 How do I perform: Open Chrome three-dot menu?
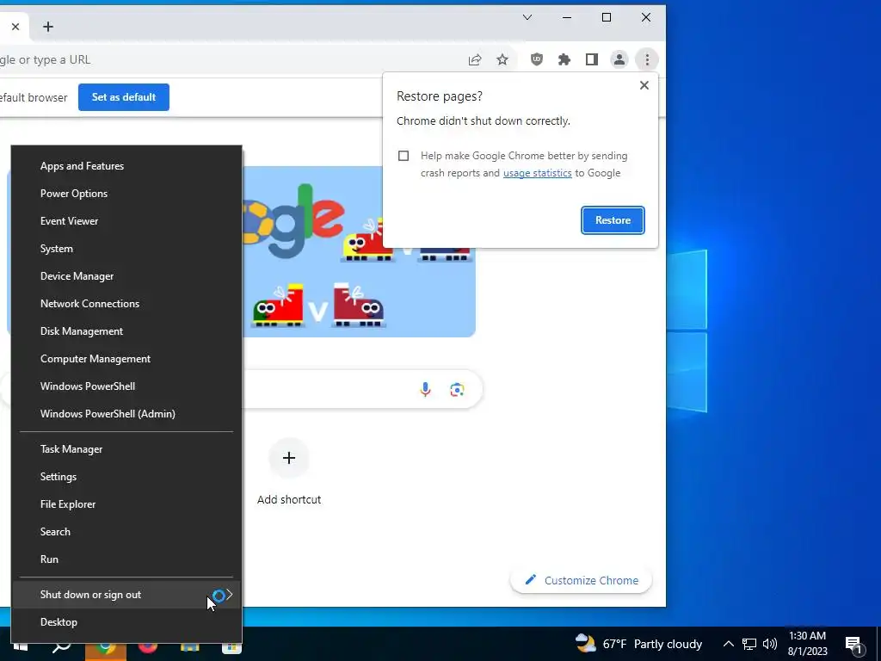tap(647, 59)
